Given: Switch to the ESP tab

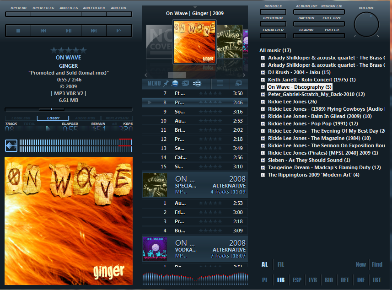Looking at the screenshot, I should point(297,280).
